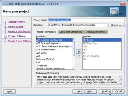
Task: Select XML in Selected list
Action: pos(102,59)
